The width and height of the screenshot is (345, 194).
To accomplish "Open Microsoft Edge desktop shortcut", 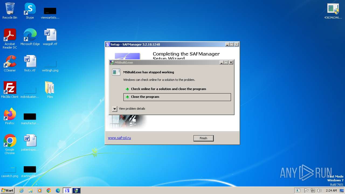I will click(30, 37).
